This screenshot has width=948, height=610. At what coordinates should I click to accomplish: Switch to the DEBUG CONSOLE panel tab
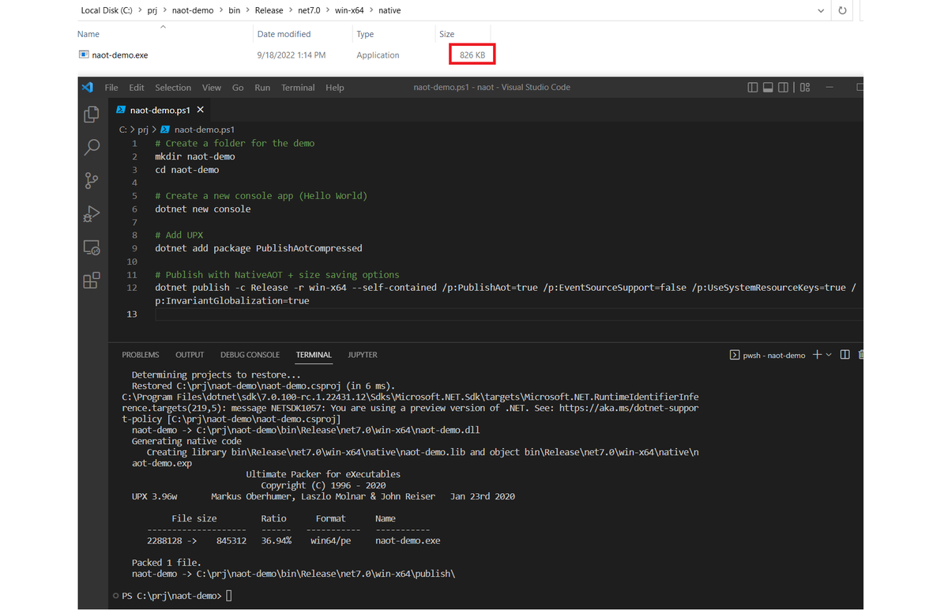(x=250, y=355)
